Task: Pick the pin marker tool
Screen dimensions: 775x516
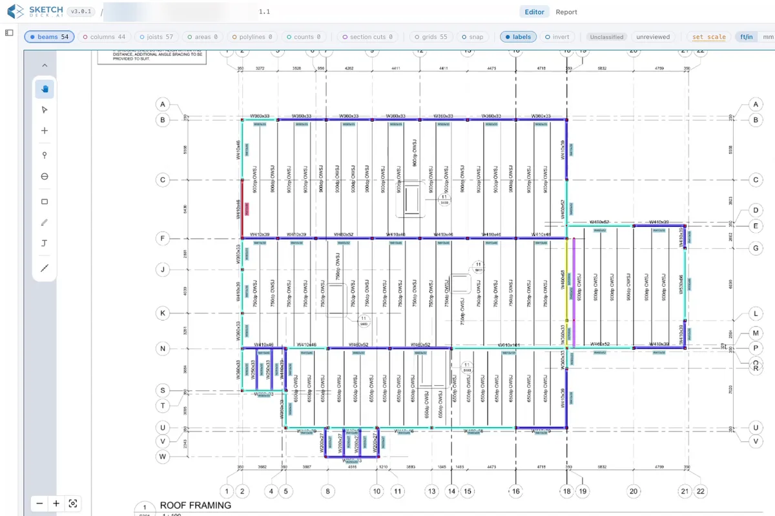Action: pos(45,155)
